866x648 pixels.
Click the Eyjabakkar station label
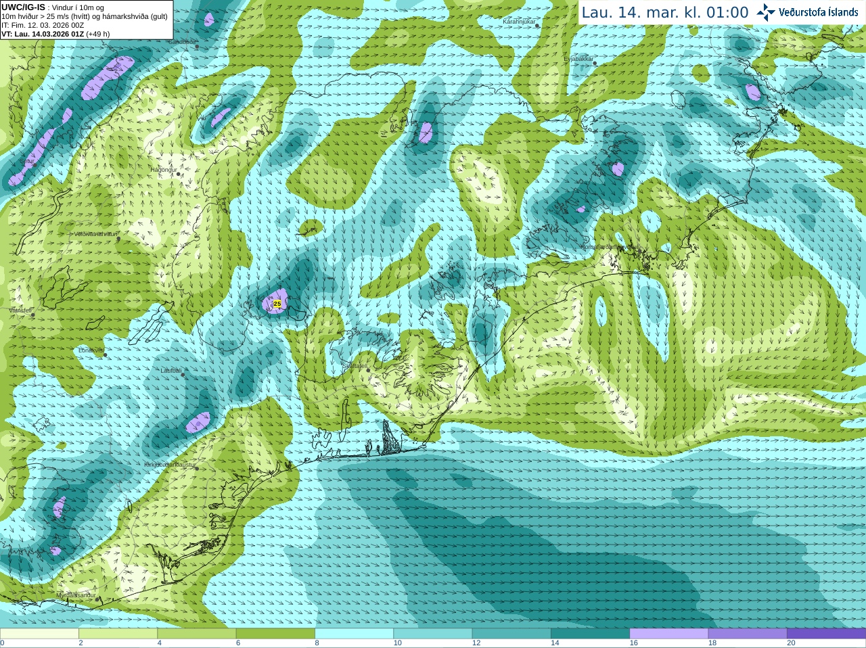[578, 59]
